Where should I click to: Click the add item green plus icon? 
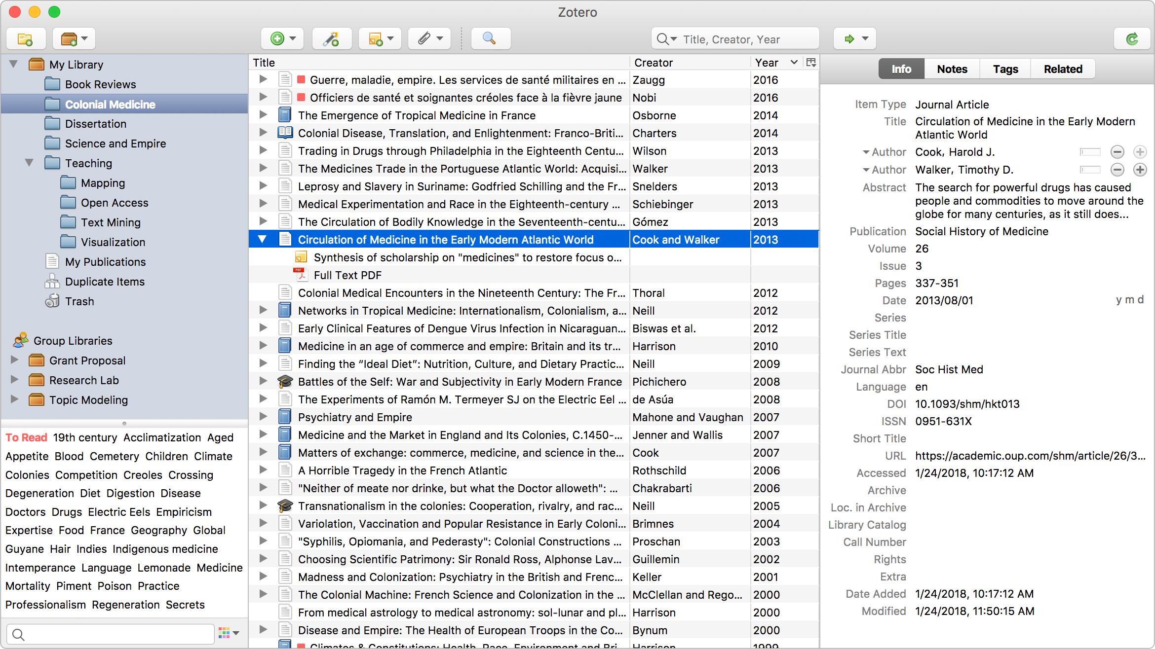[x=277, y=37]
